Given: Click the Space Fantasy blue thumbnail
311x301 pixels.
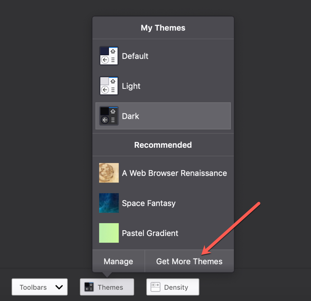Looking at the screenshot, I should pos(109,203).
